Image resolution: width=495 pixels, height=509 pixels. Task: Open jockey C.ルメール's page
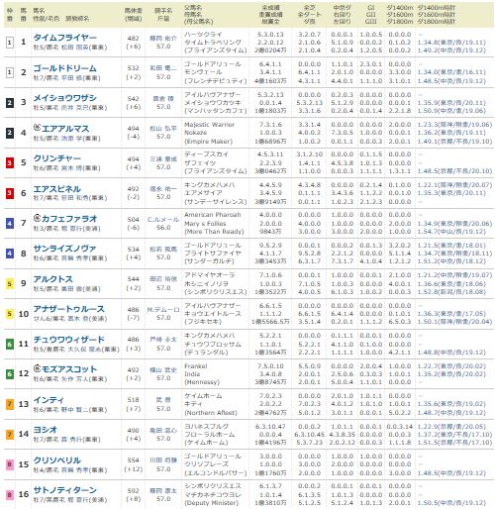pos(163,220)
